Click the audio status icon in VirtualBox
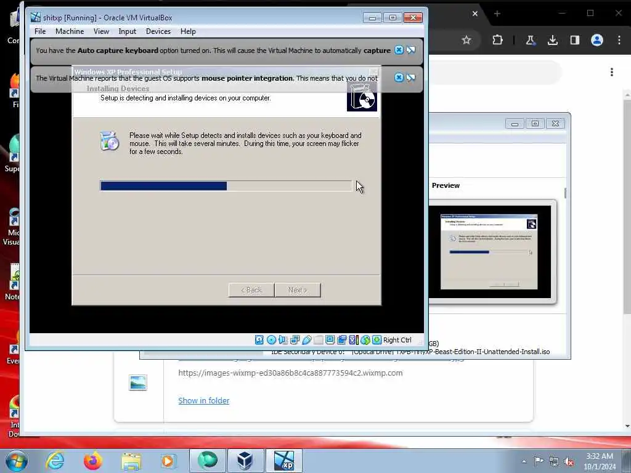The height and width of the screenshot is (473, 631). 283,340
